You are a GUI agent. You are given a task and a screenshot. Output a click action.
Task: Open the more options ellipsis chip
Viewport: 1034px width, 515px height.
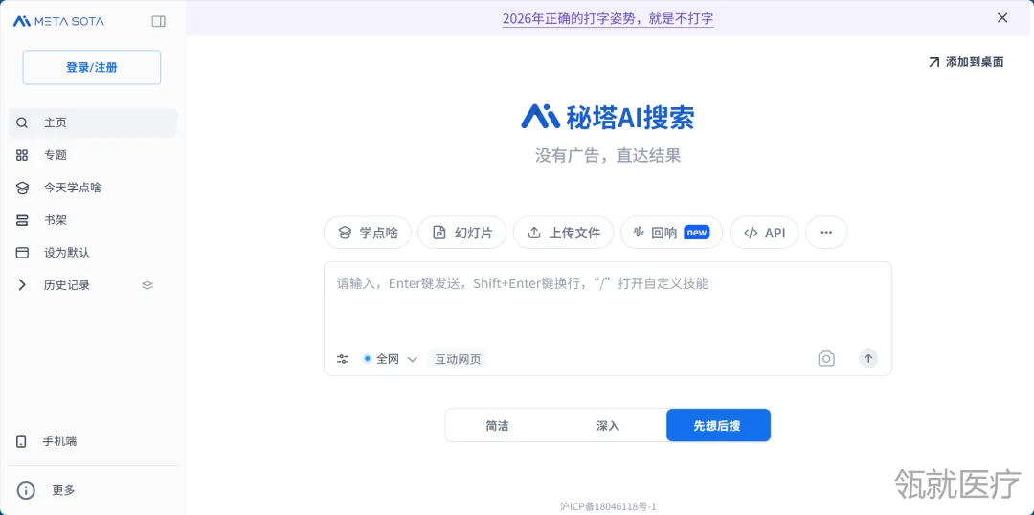826,232
